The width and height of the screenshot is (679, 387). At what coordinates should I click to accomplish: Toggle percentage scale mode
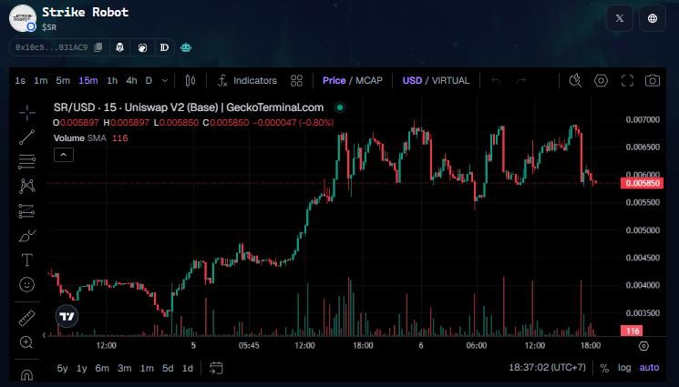(604, 368)
